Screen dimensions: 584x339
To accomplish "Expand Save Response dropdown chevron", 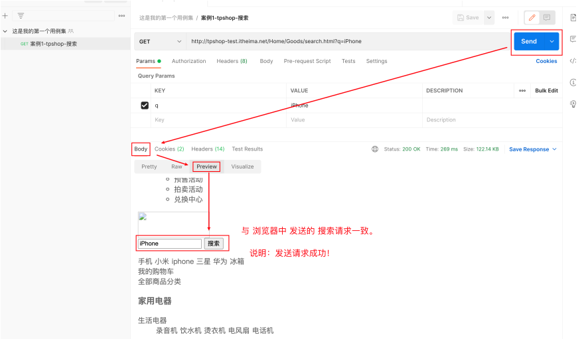I will pyautogui.click(x=554, y=149).
